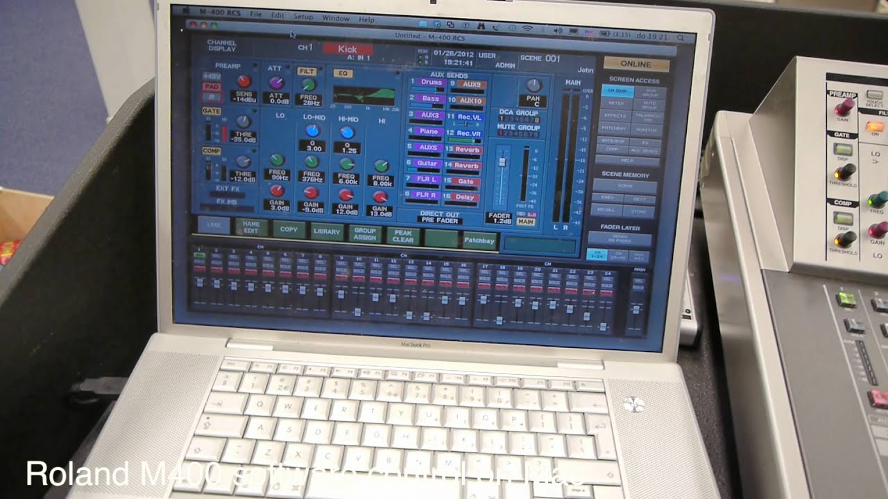
Task: Click the Patchbay button
Action: [479, 240]
